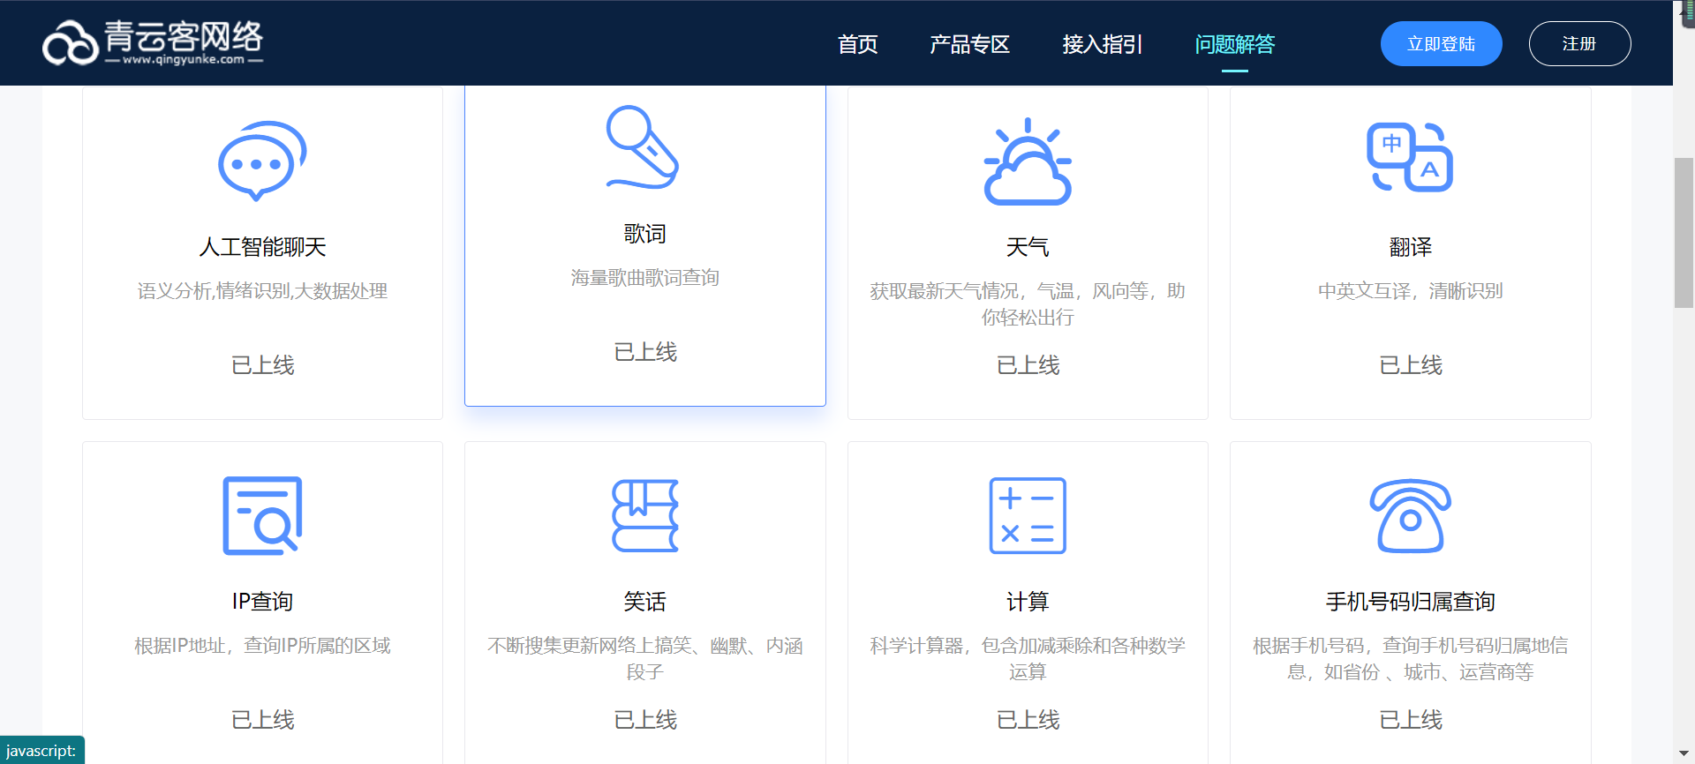Click 已上线 status under 天气
The width and height of the screenshot is (1695, 764).
(1028, 365)
